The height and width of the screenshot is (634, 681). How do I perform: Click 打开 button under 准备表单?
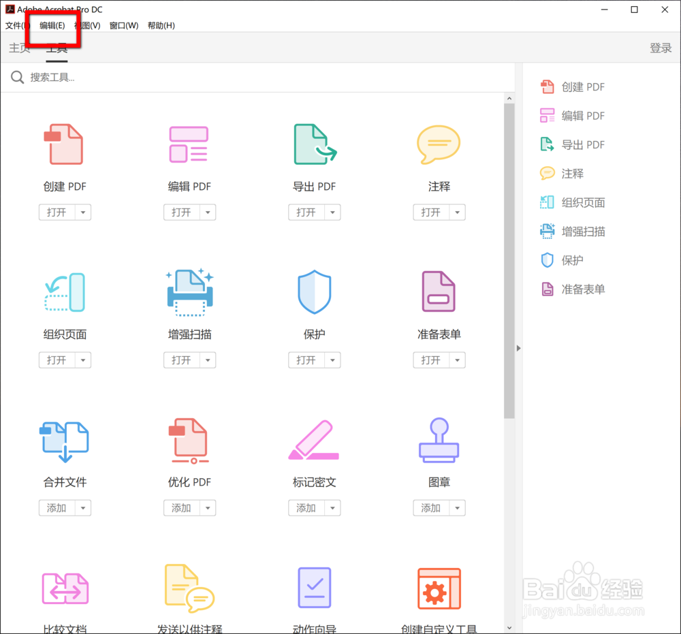[431, 360]
